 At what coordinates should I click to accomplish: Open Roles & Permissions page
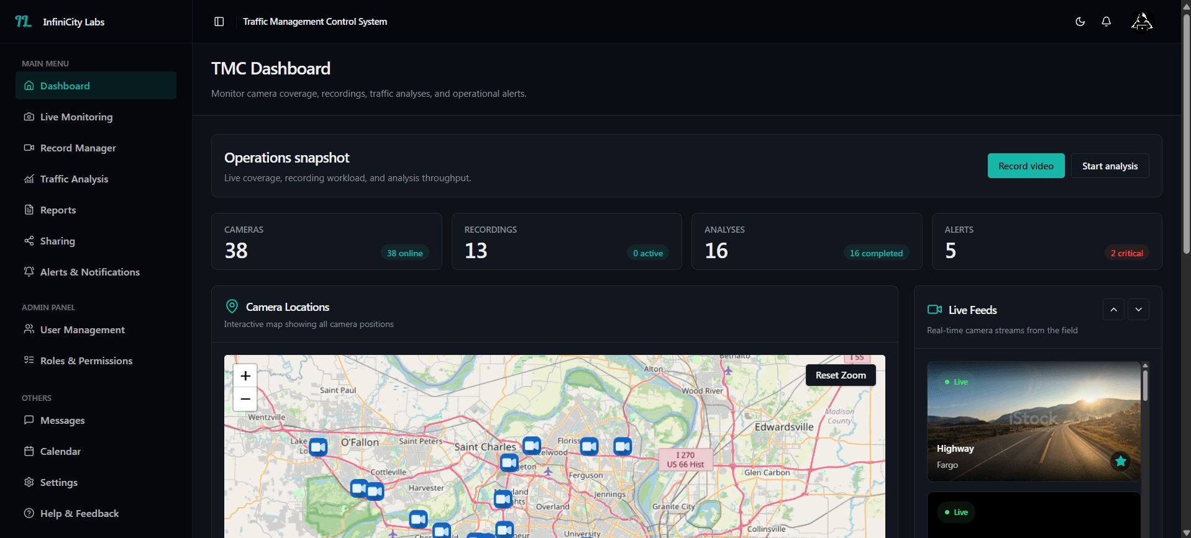coord(96,361)
